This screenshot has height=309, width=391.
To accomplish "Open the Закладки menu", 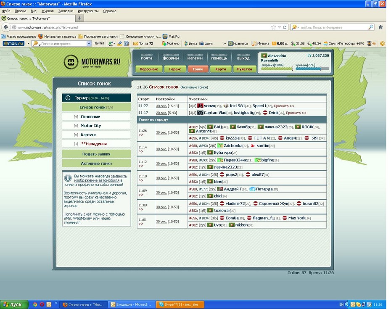I will tap(66, 11).
